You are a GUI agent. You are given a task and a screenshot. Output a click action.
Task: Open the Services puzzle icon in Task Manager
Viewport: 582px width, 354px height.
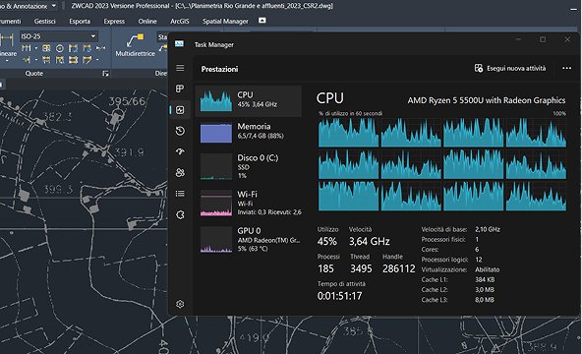point(180,214)
